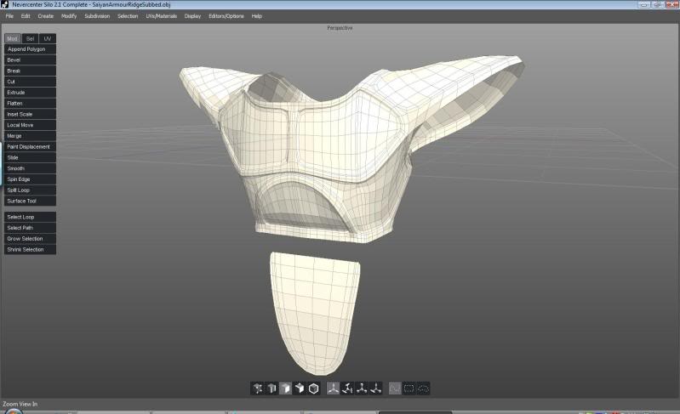Expand the UVs/Materials menu
The image size is (680, 414).
coord(162,16)
